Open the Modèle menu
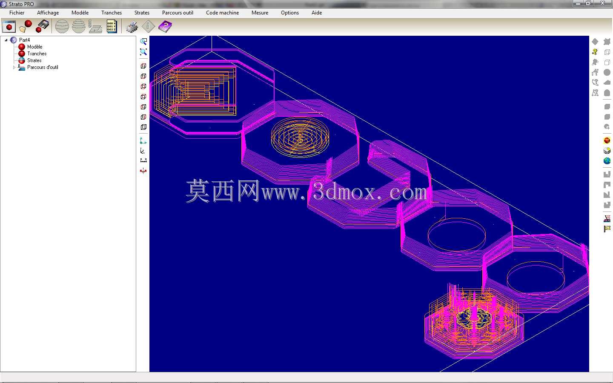613x383 pixels. click(80, 13)
